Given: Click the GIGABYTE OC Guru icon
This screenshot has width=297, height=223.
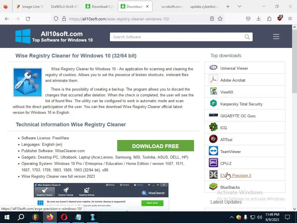Looking at the screenshot, I should [213, 115].
